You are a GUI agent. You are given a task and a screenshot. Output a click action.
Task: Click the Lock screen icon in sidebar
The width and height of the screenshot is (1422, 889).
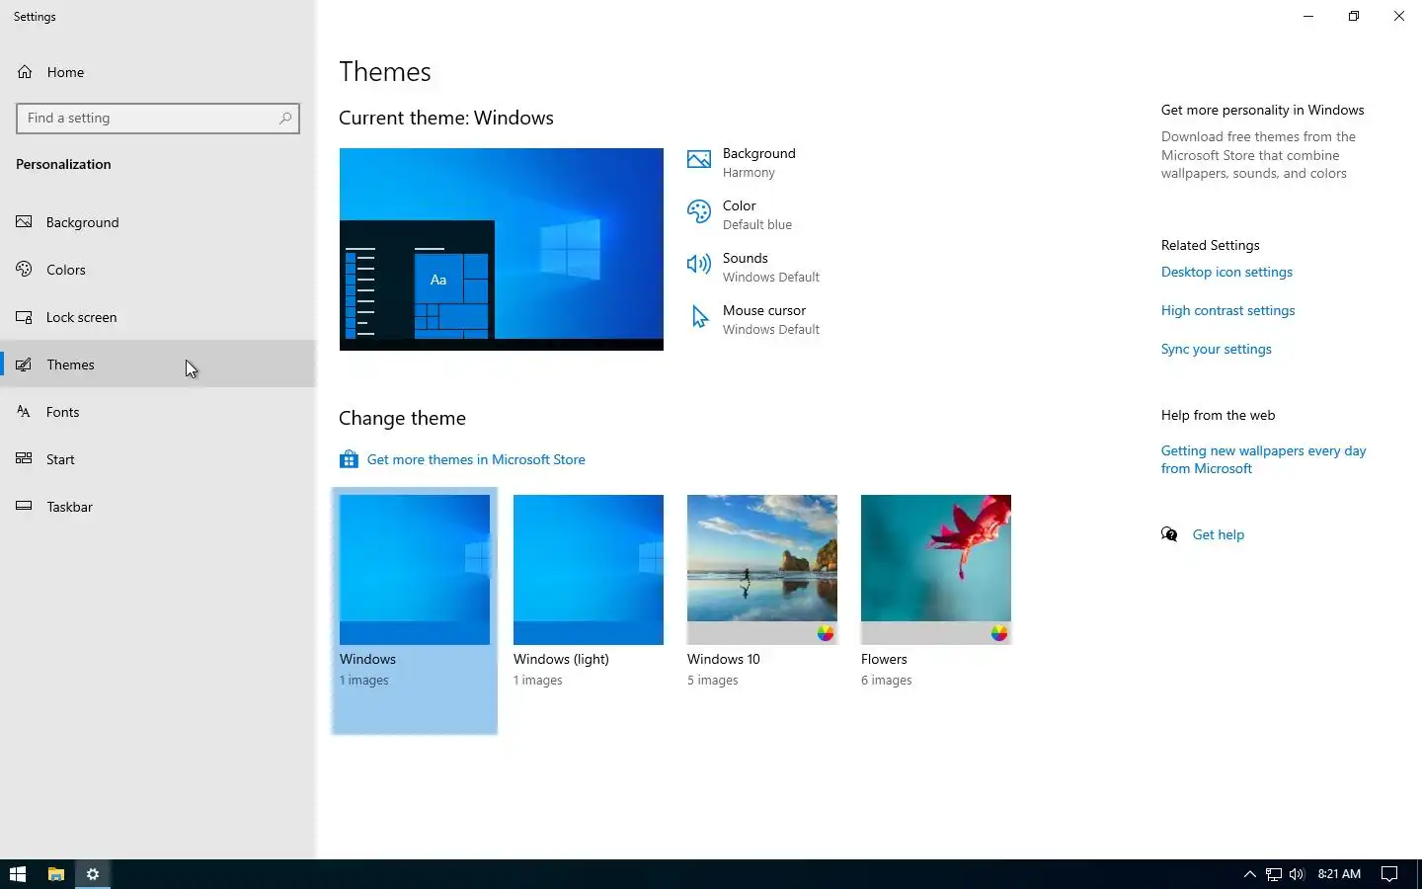click(25, 317)
